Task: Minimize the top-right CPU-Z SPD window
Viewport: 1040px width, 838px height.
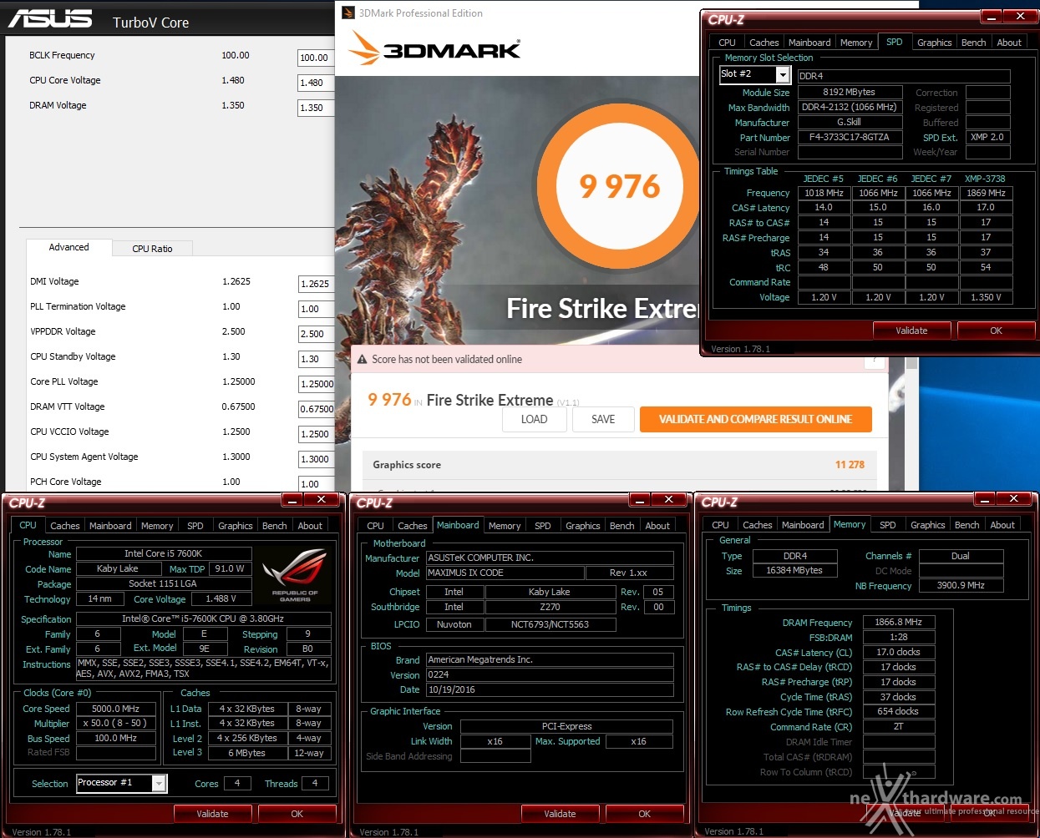Action: click(x=991, y=16)
